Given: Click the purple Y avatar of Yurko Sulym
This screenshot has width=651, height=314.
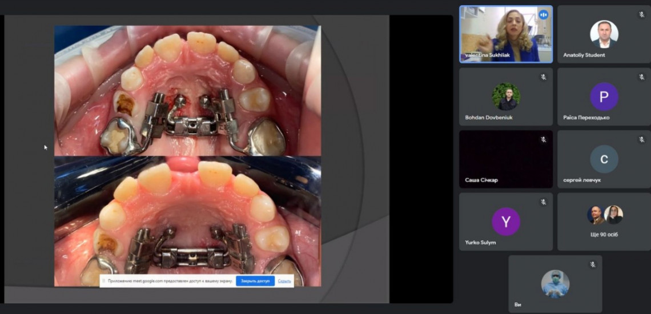Looking at the screenshot, I should pos(506,222).
